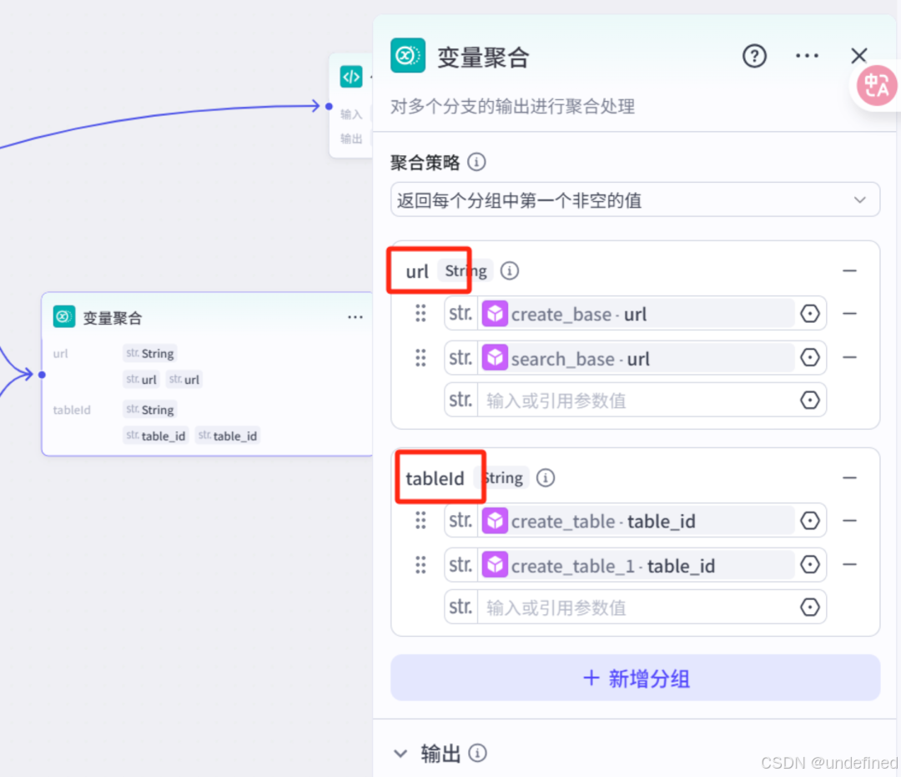The height and width of the screenshot is (777, 901).
Task: Click the 变量聚合 node icon on canvas
Action: pos(63,316)
